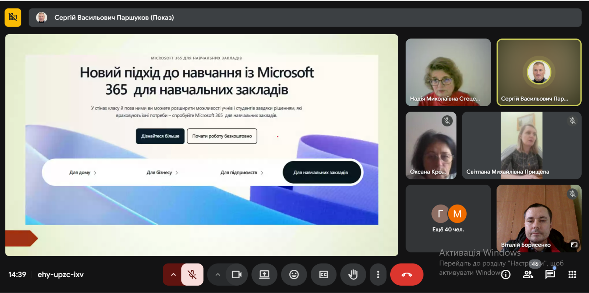
Task: Click the stop presentation view icon
Action: [13, 17]
